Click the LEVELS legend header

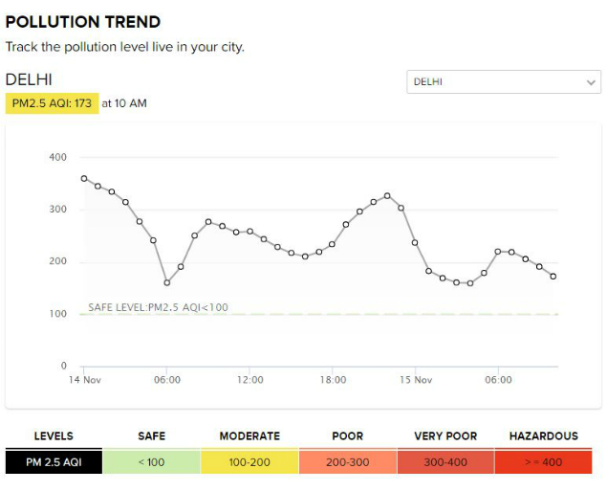pos(54,435)
